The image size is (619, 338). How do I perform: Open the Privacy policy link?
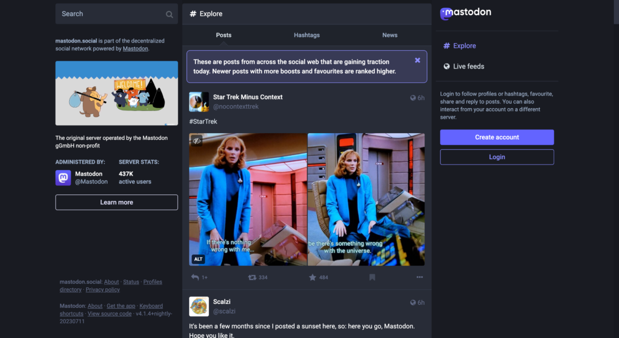103,289
